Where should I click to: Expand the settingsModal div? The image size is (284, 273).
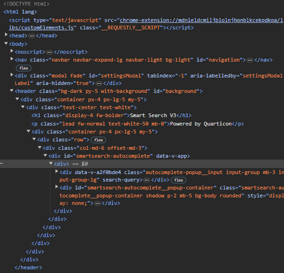pyautogui.click(x=12, y=75)
